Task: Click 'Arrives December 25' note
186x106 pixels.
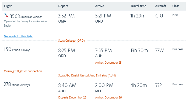Action: (x=108, y=63)
